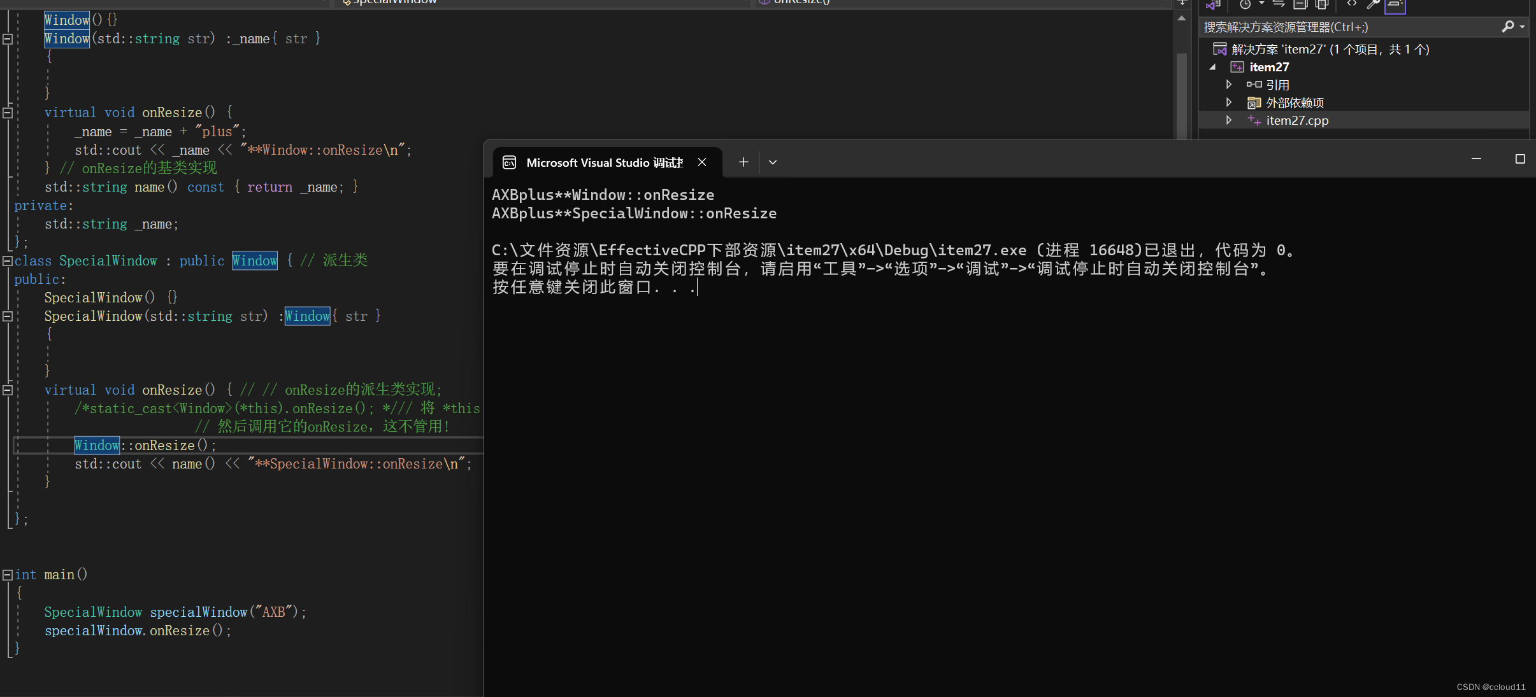Close the Microsoft Visual Studio debug console tab

point(702,162)
